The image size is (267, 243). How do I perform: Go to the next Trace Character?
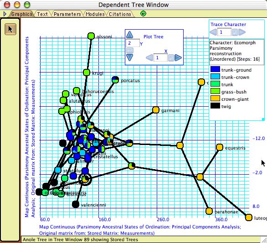click(x=242, y=32)
